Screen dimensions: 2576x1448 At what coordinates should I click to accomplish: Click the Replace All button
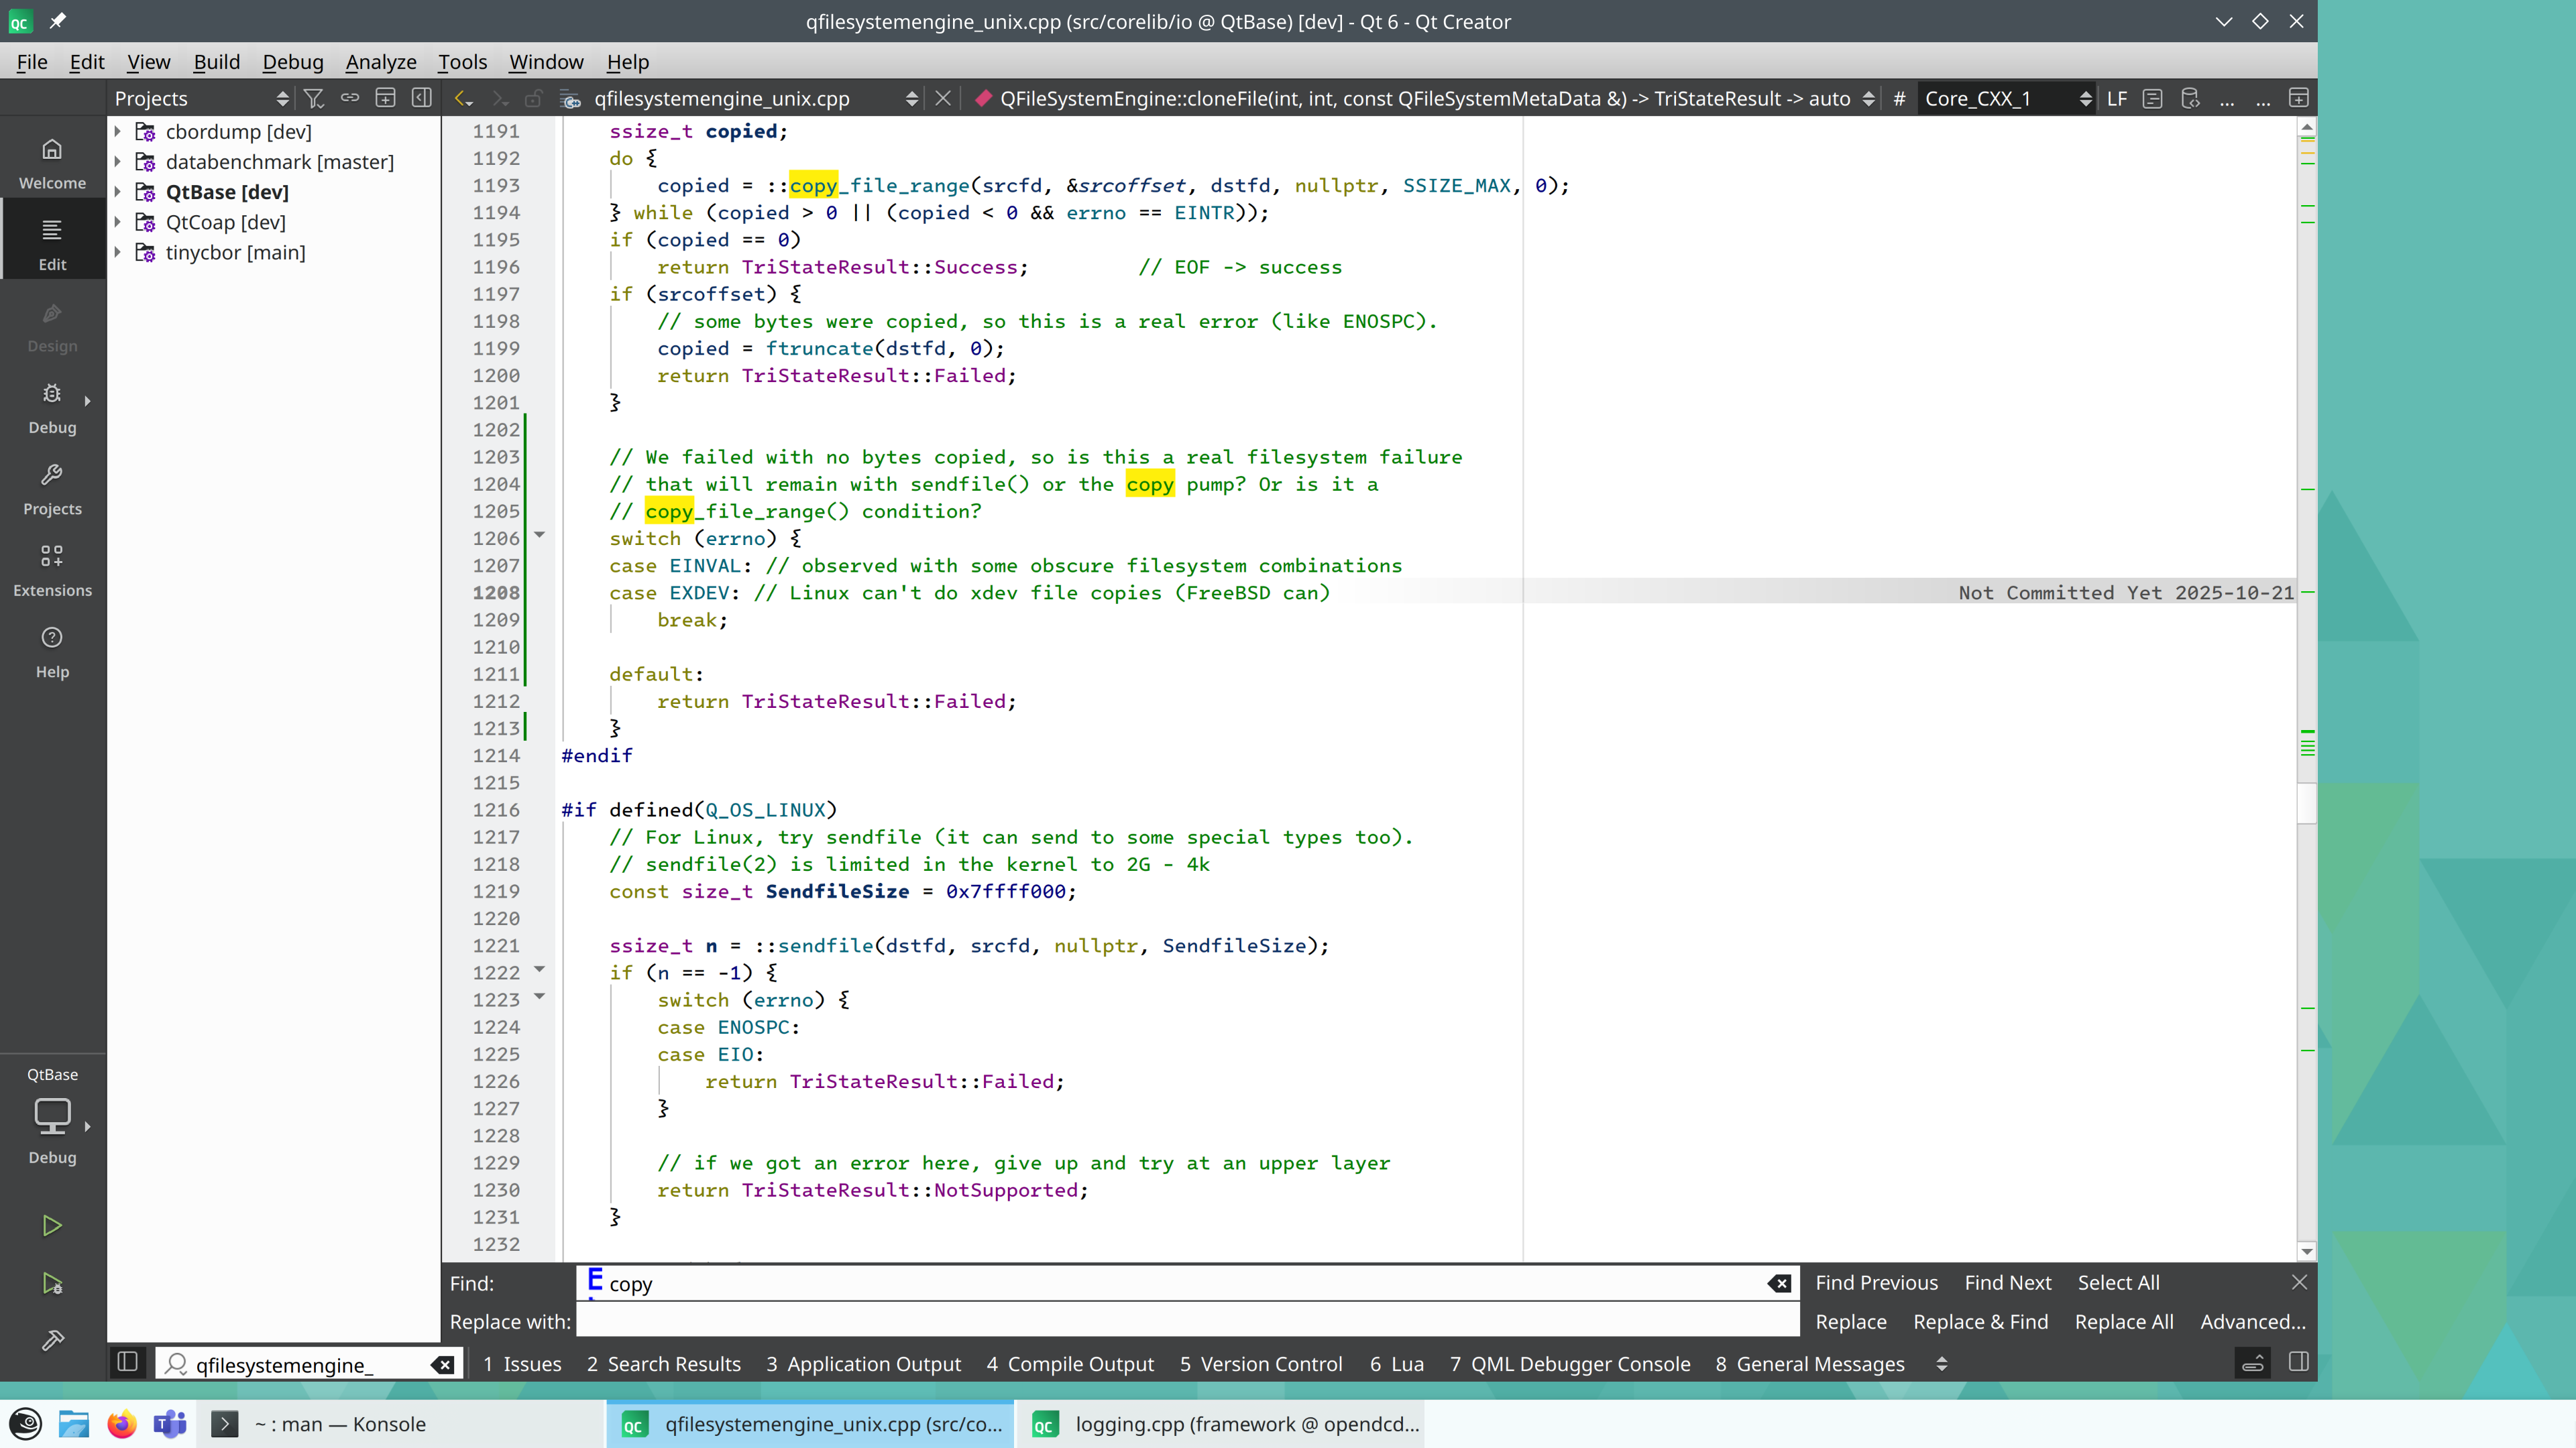pos(2123,1321)
